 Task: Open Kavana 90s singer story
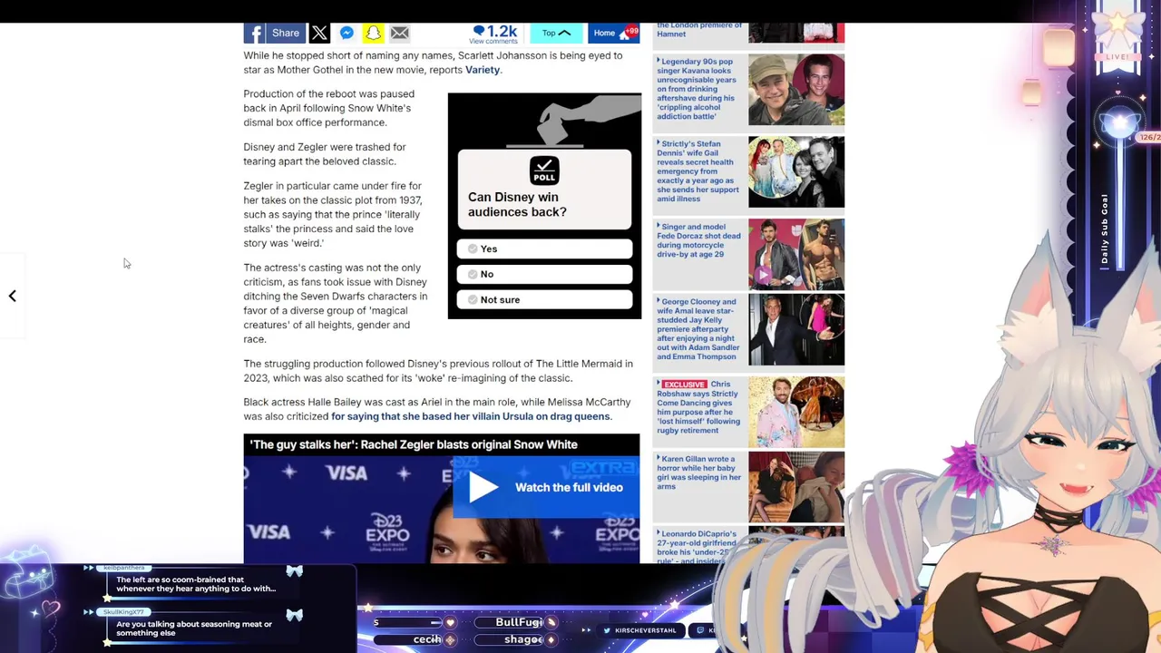click(x=697, y=89)
